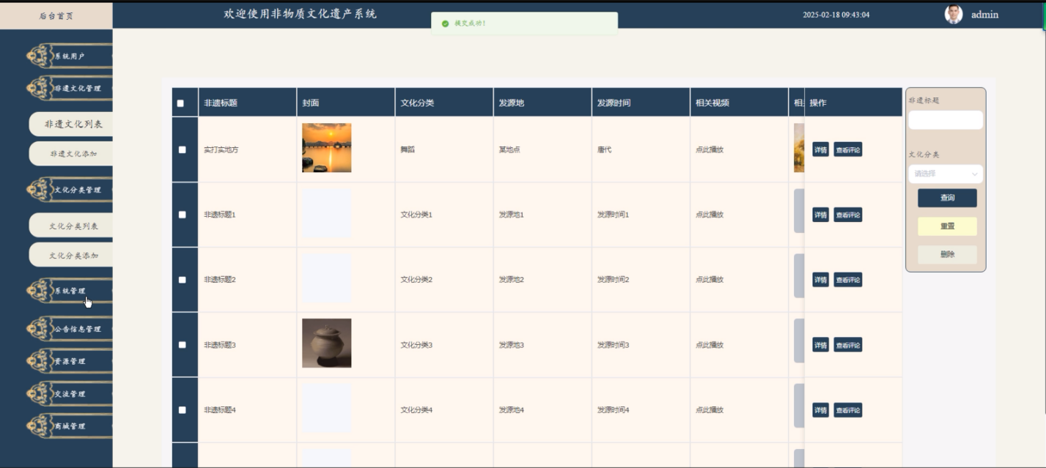Expand the 交流管理 sidebar menu
1046x468 pixels.
click(69, 393)
